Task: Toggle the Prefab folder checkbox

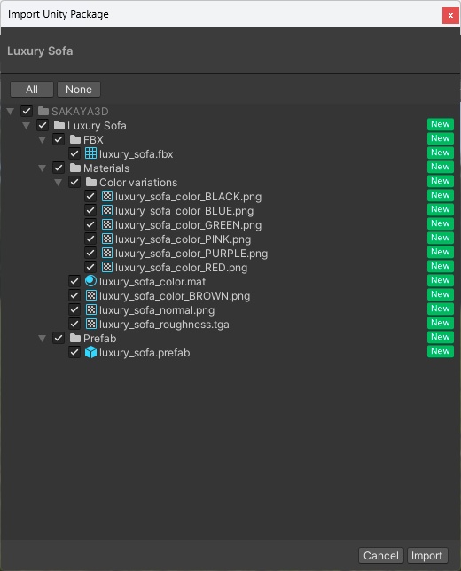Action: [59, 338]
